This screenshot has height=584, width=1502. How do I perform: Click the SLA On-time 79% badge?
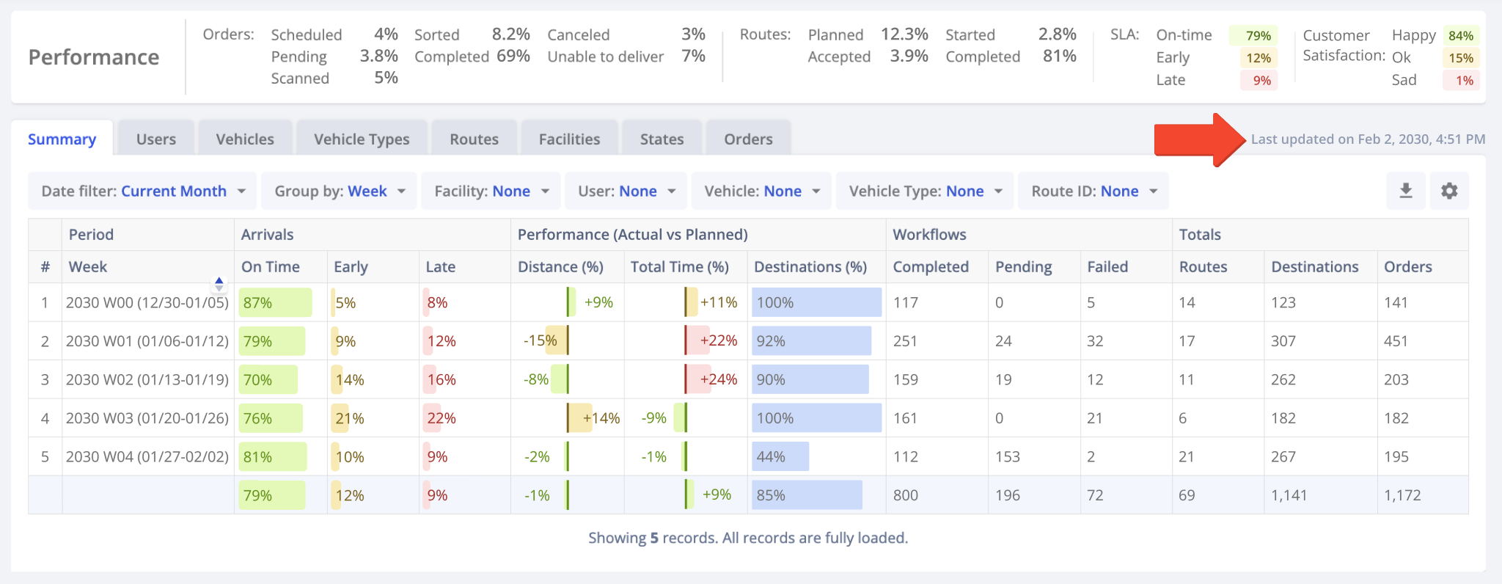pyautogui.click(x=1257, y=35)
